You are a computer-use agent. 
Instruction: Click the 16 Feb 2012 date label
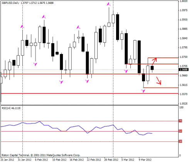(77, 160)
